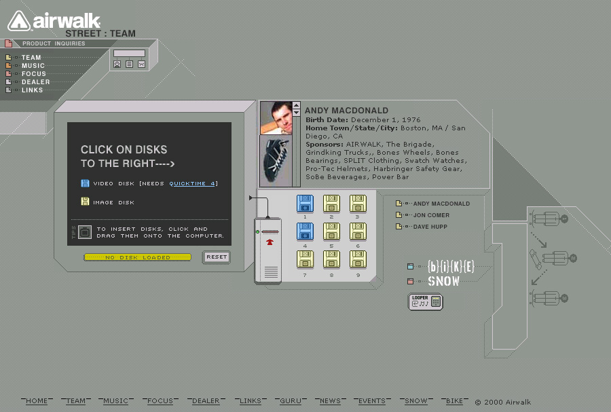Click the checkered page icon beside LINKS
The width and height of the screenshot is (611, 412).
point(8,90)
